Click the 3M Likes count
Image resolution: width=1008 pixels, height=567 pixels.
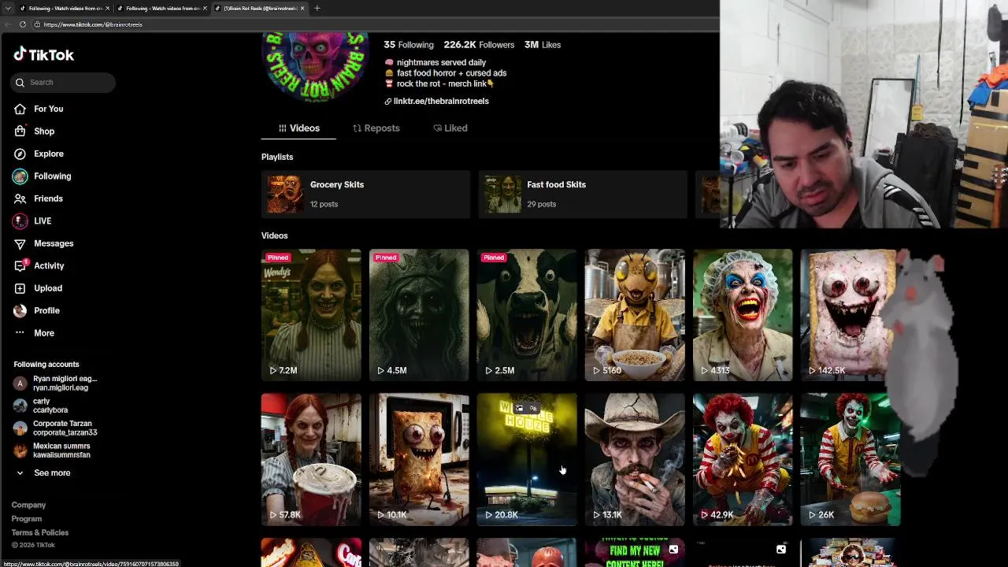(543, 45)
